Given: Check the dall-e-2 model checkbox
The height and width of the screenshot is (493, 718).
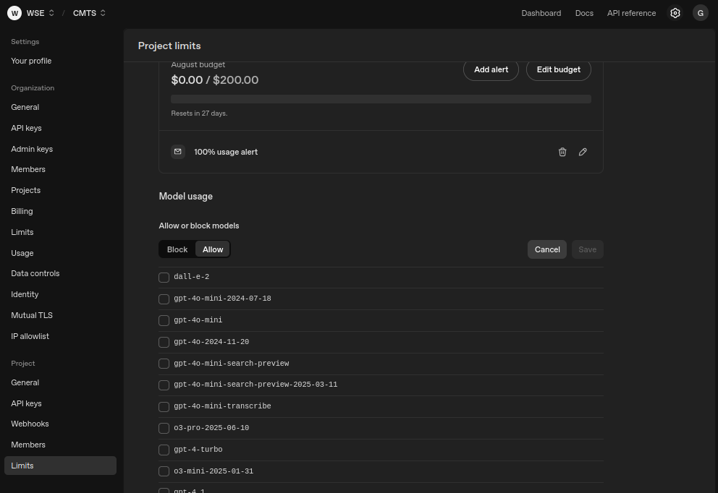Looking at the screenshot, I should click(x=164, y=277).
